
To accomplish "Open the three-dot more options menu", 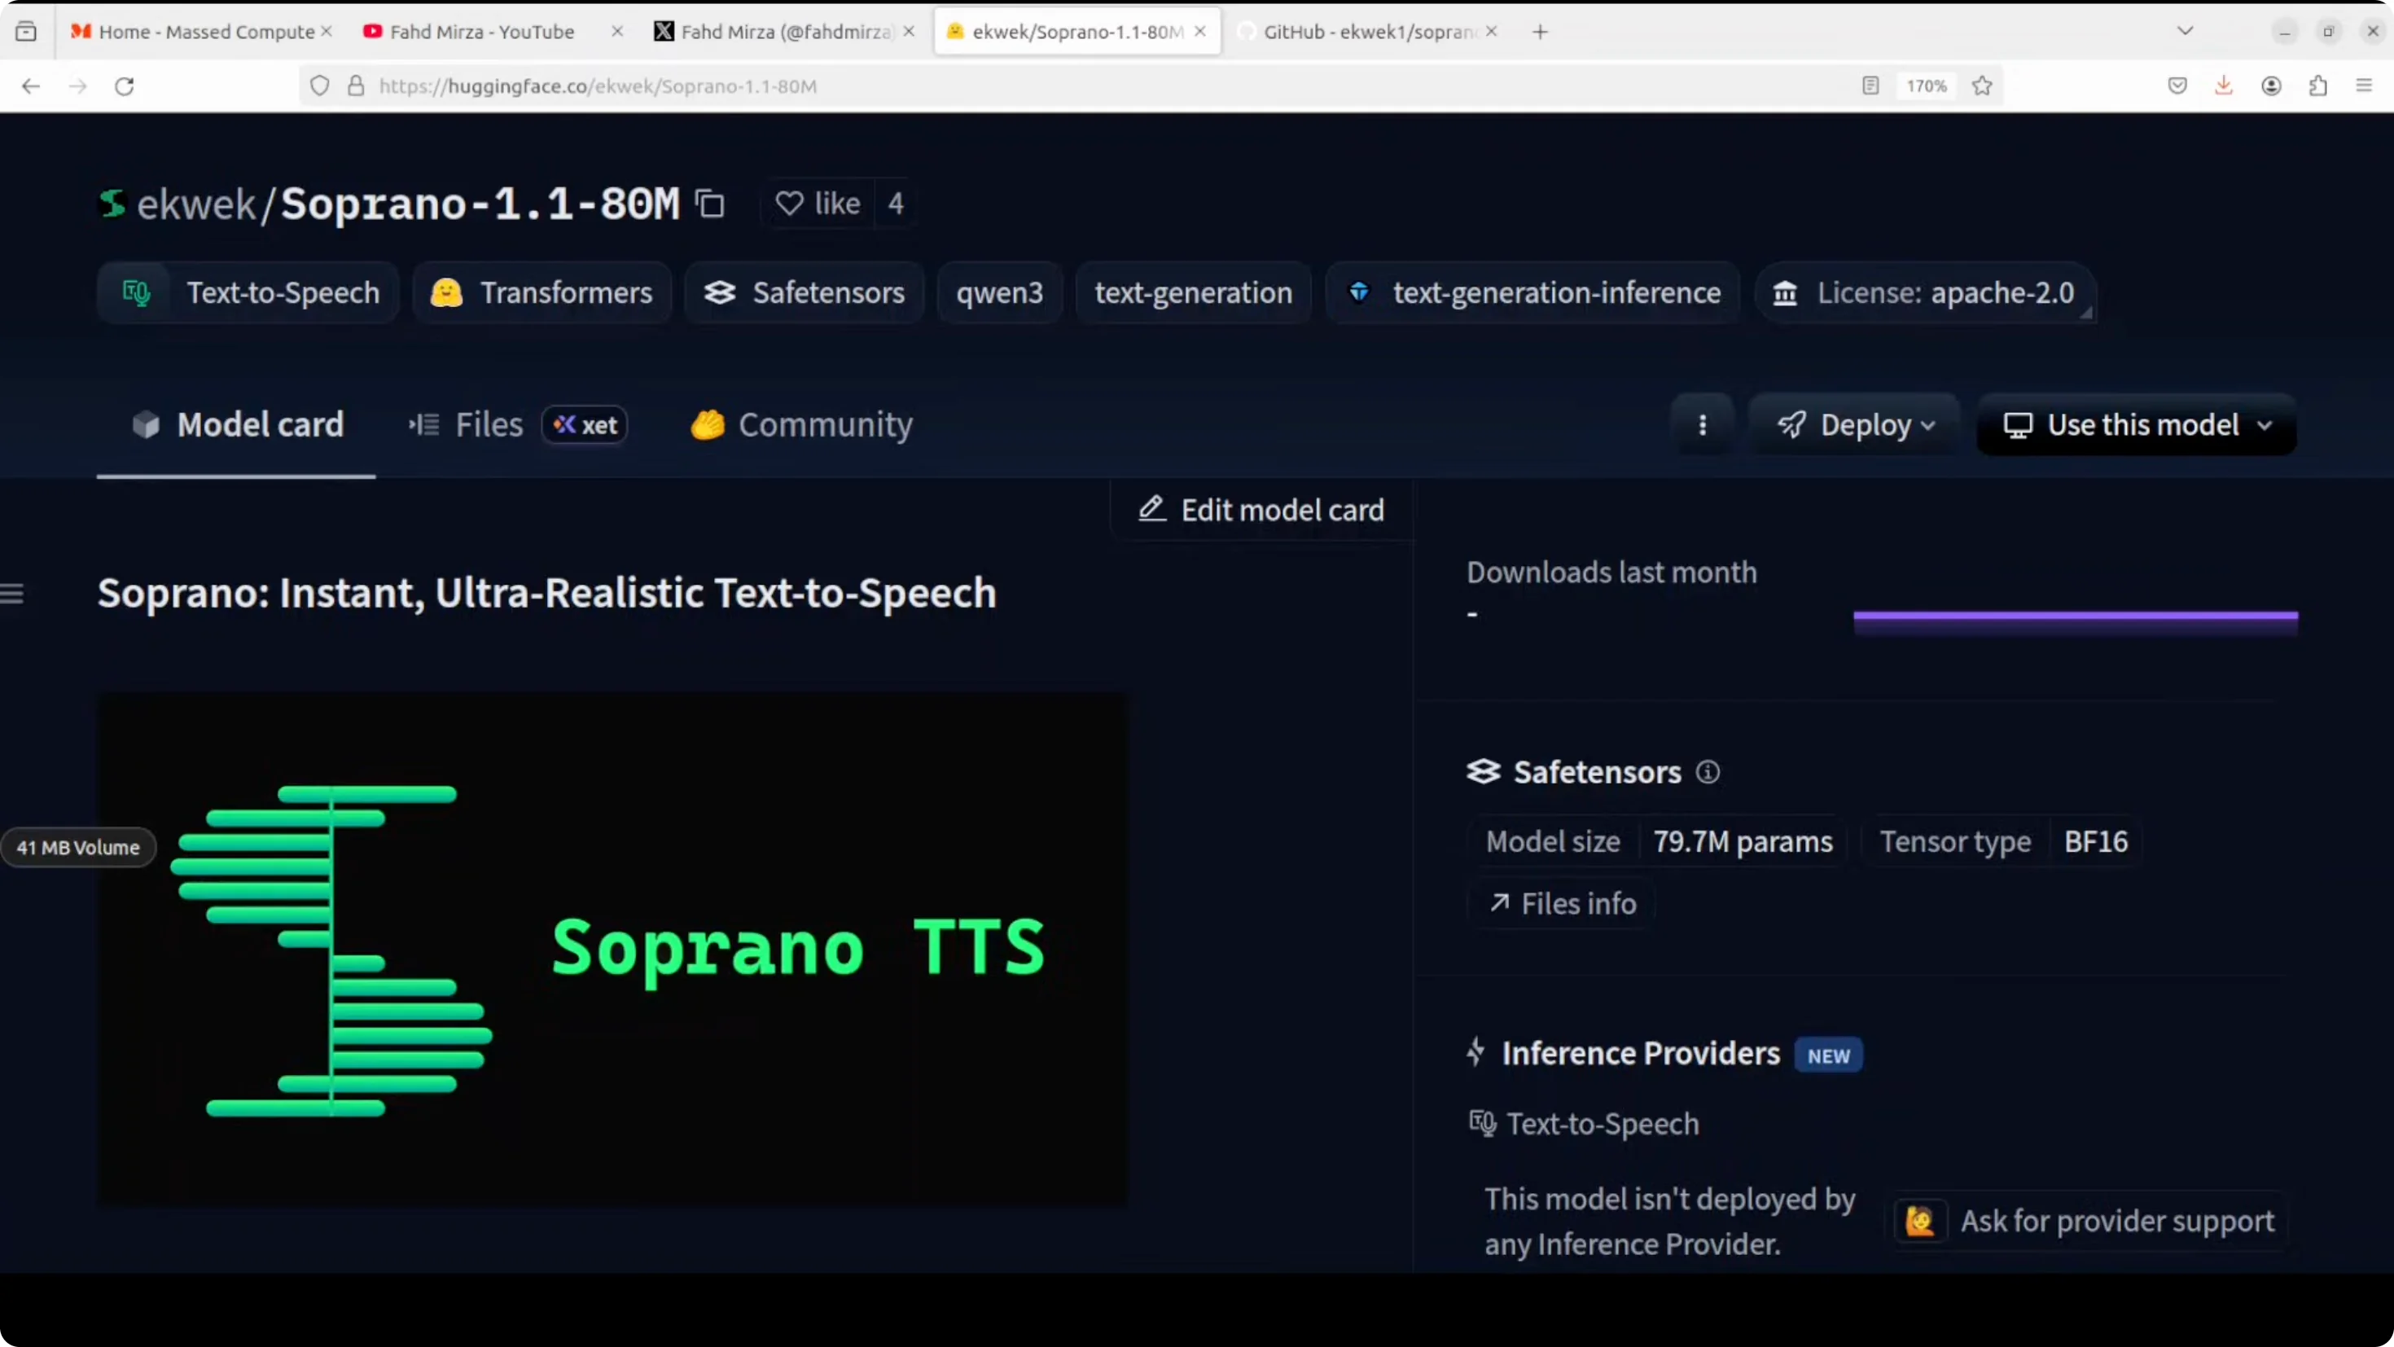I will pos(1702,425).
